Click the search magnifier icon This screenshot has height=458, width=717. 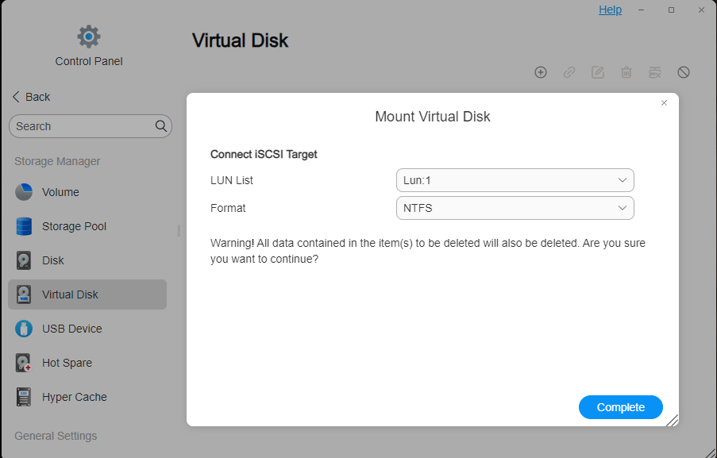coord(161,126)
